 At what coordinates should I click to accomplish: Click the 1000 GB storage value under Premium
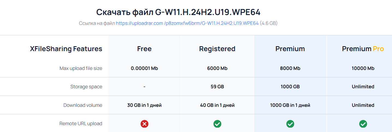pyautogui.click(x=290, y=87)
